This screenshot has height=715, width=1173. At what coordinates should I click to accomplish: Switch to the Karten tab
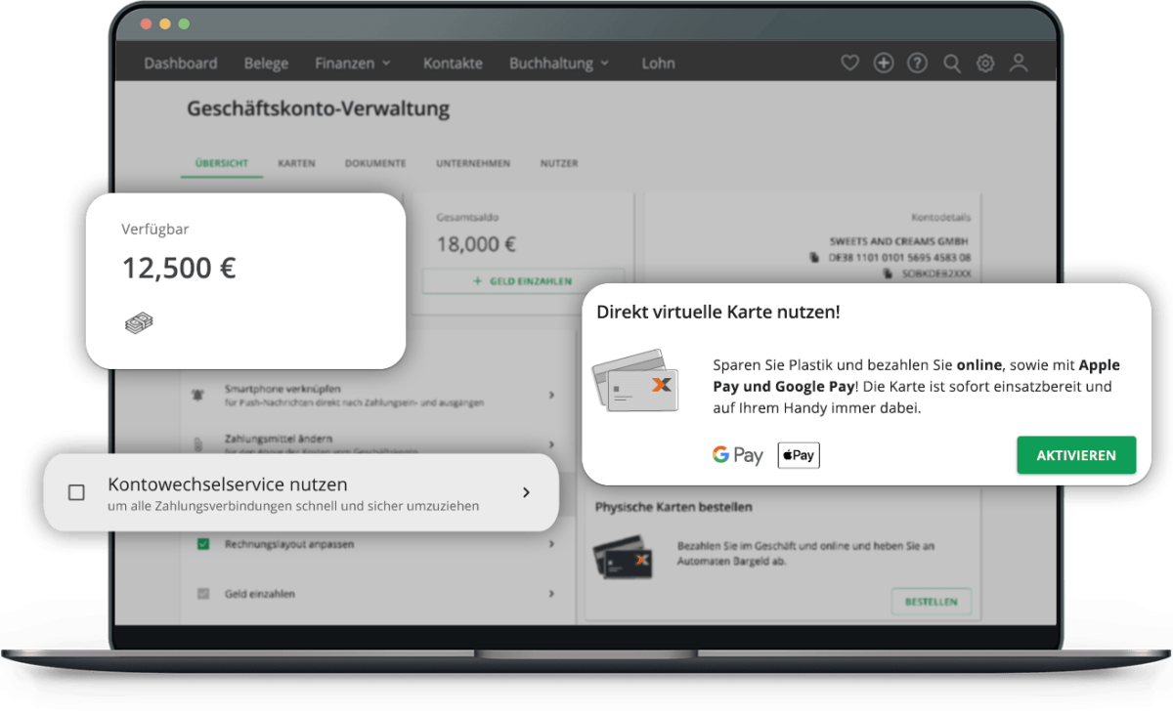tap(296, 163)
